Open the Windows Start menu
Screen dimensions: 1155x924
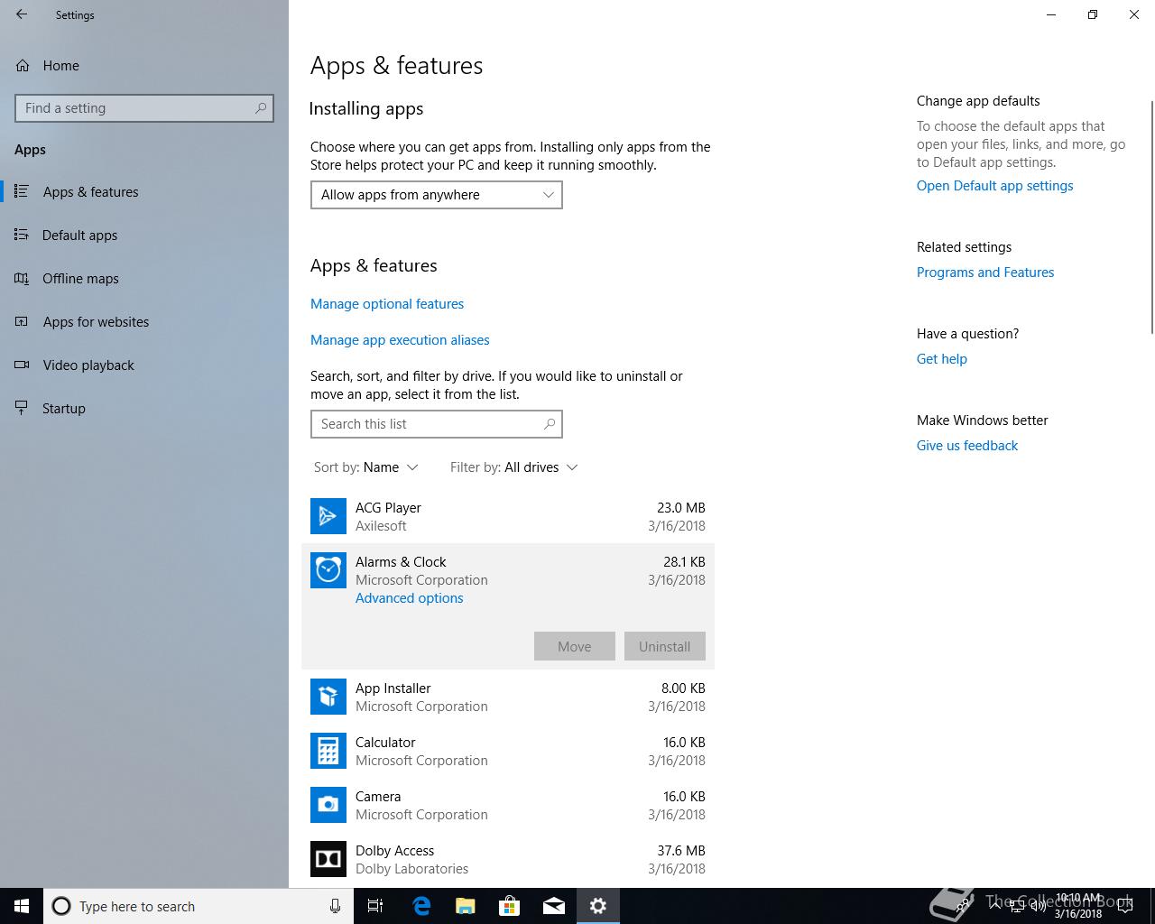click(x=22, y=906)
